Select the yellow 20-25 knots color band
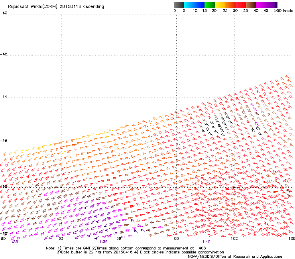The width and height of the screenshot is (295, 259). coord(220,5)
